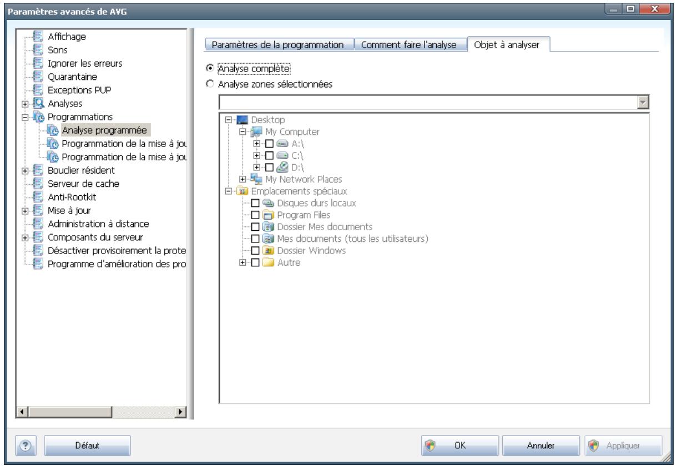
Task: Click the sidebar scroll right arrow
Action: click(180, 412)
